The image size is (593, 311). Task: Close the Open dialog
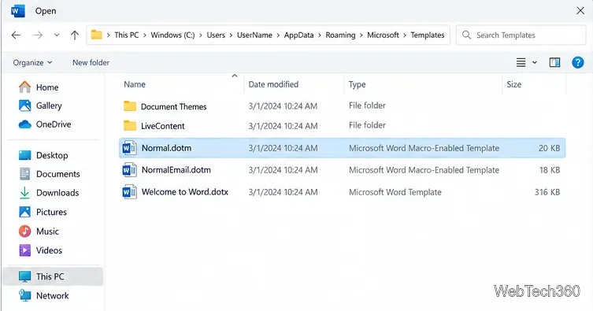coord(580,10)
